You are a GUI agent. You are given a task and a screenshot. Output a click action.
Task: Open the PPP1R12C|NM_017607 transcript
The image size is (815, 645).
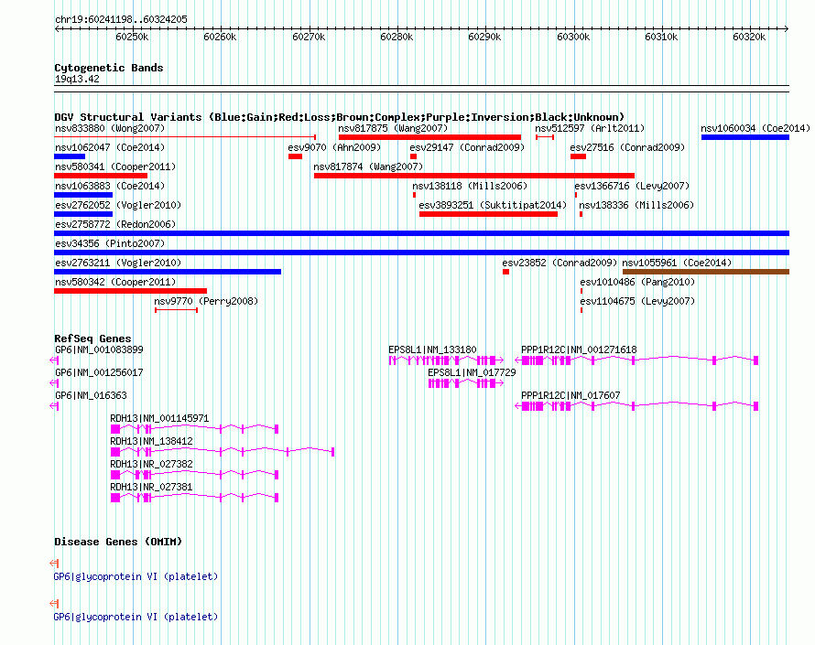[636, 406]
